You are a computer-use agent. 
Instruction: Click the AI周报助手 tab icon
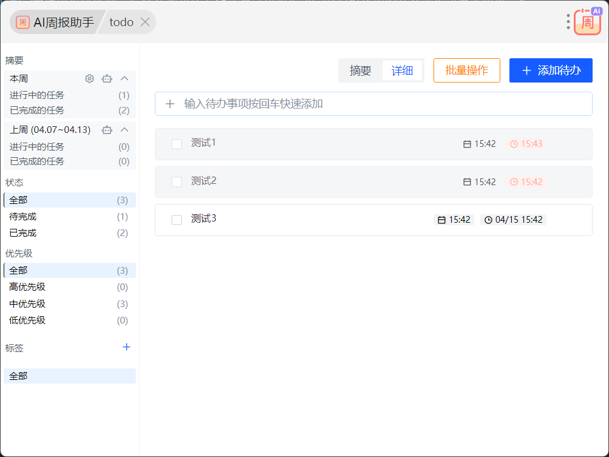(x=22, y=22)
